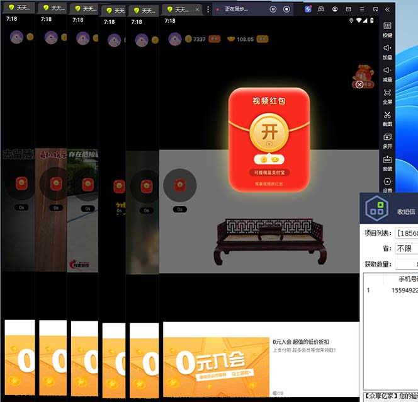Image resolution: width=418 pixels, height=402 pixels.
Task: Open the 设置 settings icon in the sidebar
Action: pyautogui.click(x=387, y=184)
